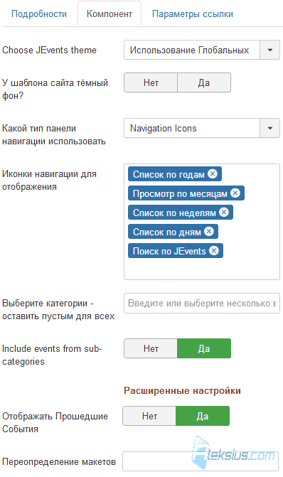The image size is (283, 477).
Task: Remove the 'Список по дням' tag
Action: [209, 232]
